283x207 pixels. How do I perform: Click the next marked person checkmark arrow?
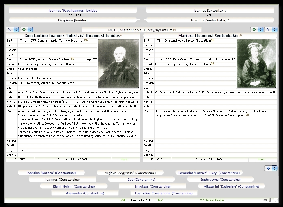160,200
